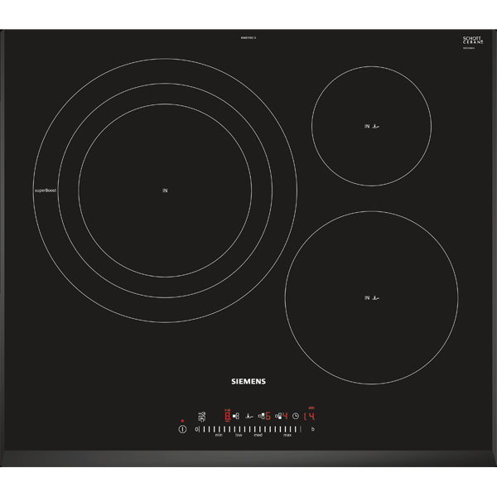Select the left cooking zone indicator
This screenshot has width=497, height=497.
pos(229,416)
